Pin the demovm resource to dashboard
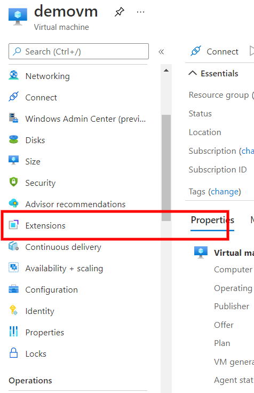The height and width of the screenshot is (393, 254). [x=120, y=12]
